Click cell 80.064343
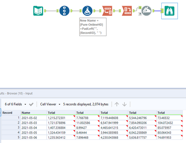The image size is (186, 143). (x=170, y=132)
